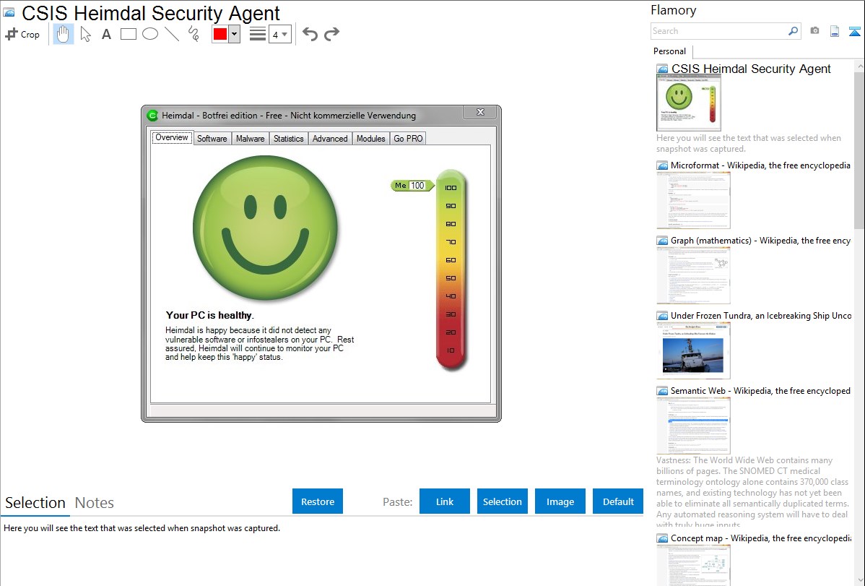This screenshot has width=865, height=586.
Task: Open the Under Frozen Tundra snapshot thumbnail
Action: tap(693, 350)
